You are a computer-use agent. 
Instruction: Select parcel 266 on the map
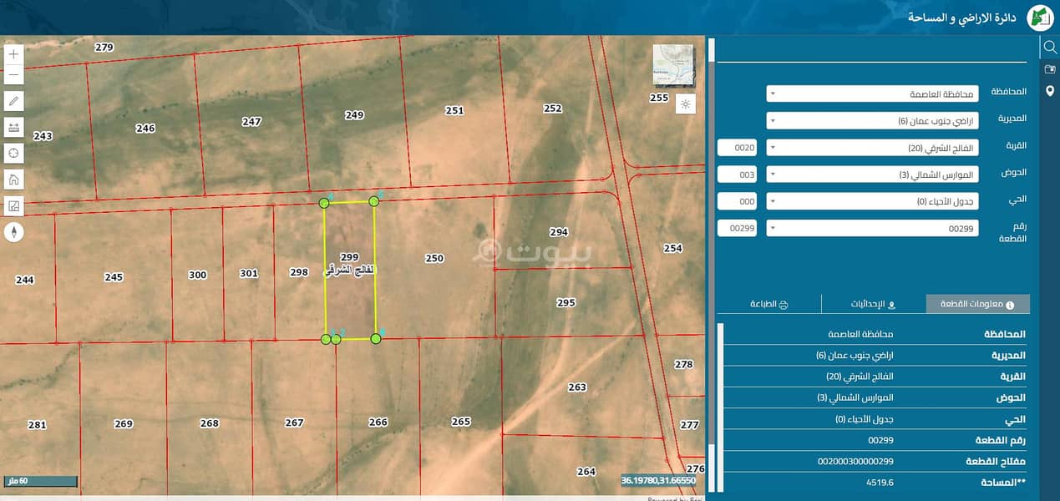(x=378, y=423)
